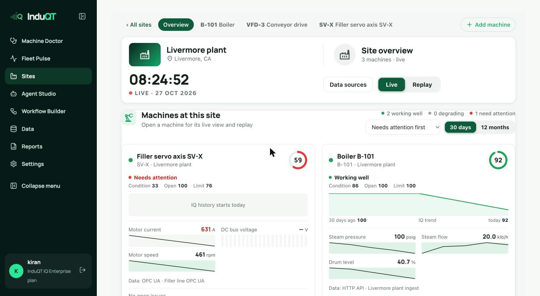Click the Steam pressure sparkline

click(372, 248)
